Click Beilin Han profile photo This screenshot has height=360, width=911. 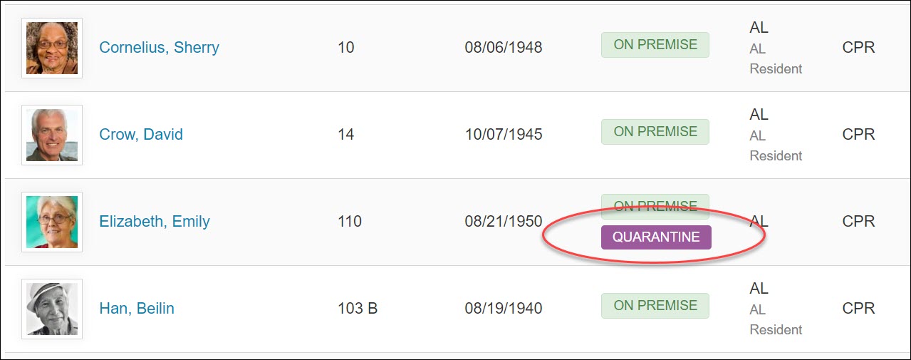pyautogui.click(x=52, y=309)
